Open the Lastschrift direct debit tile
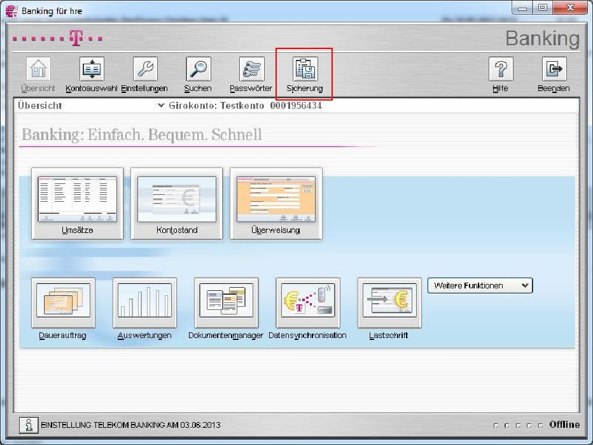This screenshot has height=445, width=593. [x=389, y=302]
